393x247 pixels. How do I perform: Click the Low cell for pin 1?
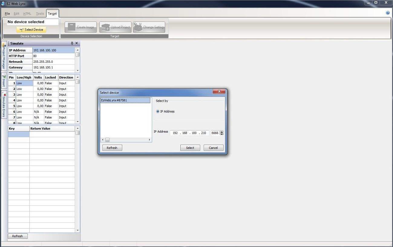24,83
